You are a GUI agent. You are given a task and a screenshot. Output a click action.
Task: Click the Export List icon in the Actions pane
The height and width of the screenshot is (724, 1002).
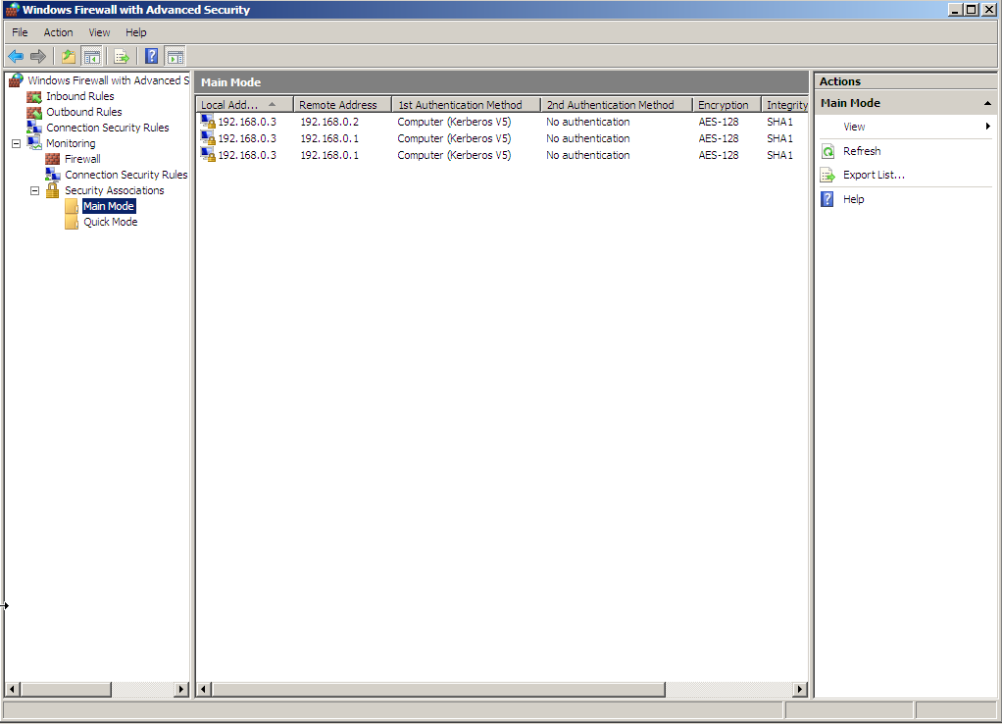click(x=827, y=176)
